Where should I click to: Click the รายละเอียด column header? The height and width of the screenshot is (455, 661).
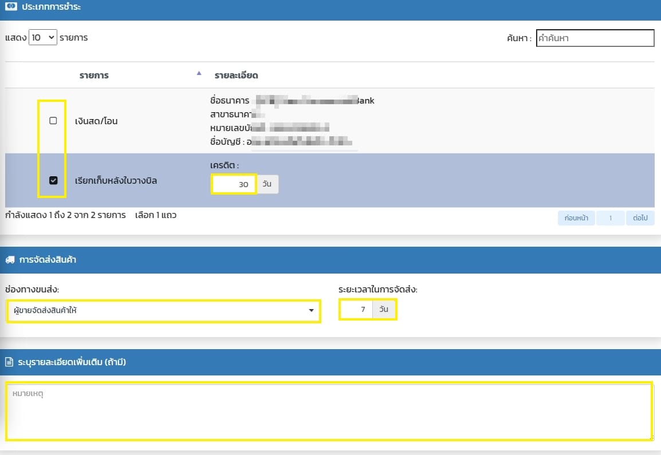point(237,76)
